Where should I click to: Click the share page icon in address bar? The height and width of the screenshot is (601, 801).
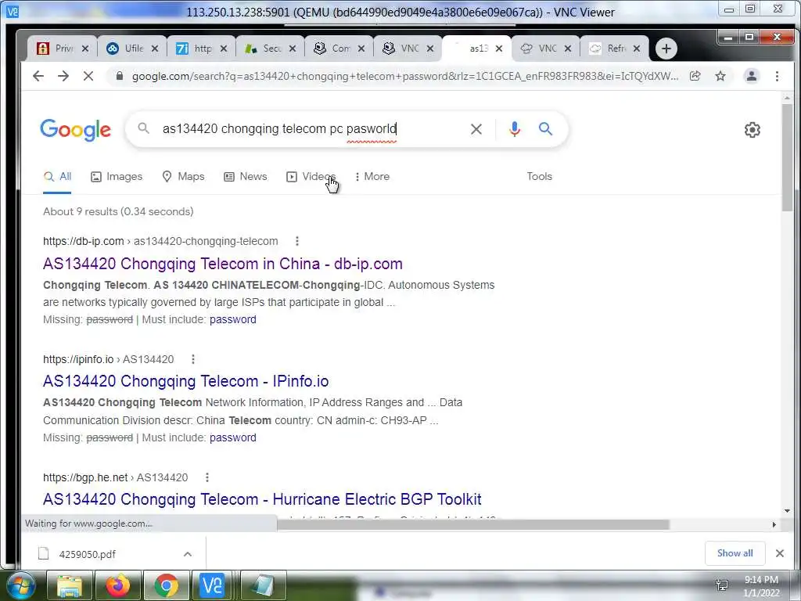695,76
